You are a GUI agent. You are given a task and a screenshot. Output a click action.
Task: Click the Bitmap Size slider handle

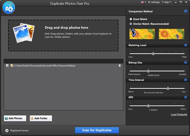(148, 71)
